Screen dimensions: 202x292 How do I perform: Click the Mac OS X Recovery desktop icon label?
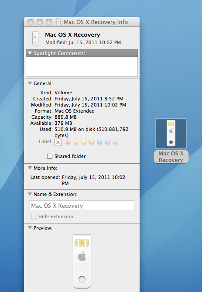coord(171,157)
